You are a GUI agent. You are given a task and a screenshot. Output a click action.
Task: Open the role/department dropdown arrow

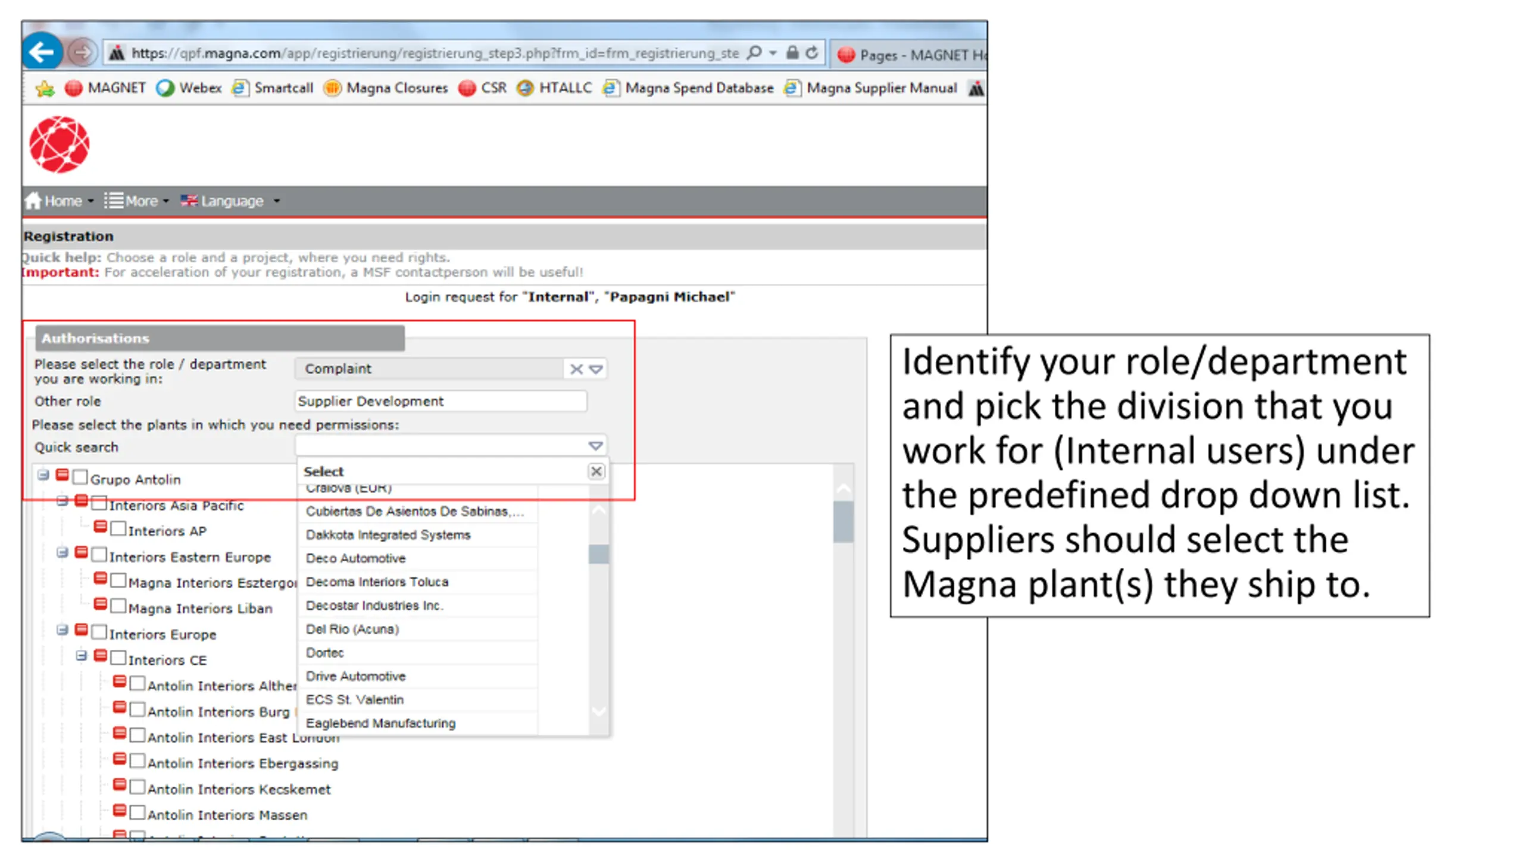tap(596, 369)
